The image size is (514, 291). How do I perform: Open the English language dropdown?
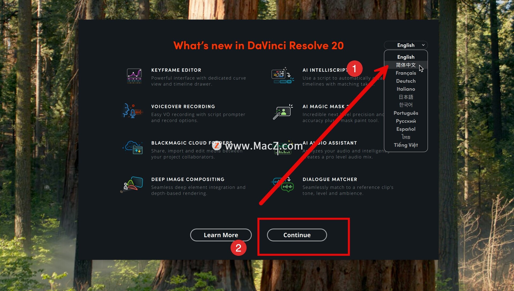406,45
